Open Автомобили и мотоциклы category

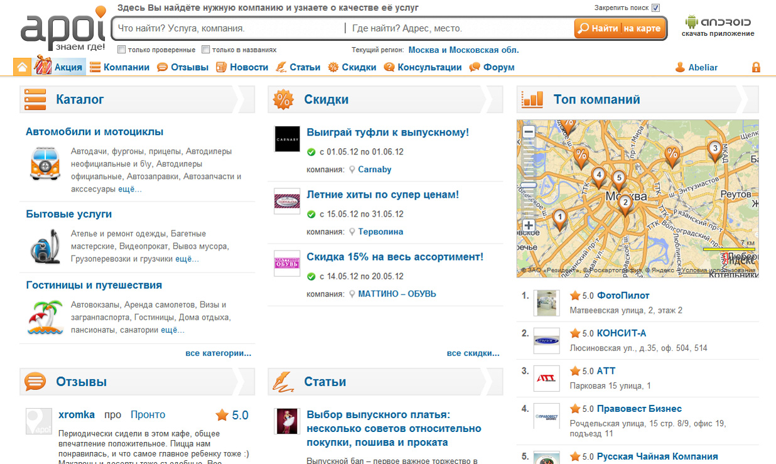pyautogui.click(x=95, y=132)
